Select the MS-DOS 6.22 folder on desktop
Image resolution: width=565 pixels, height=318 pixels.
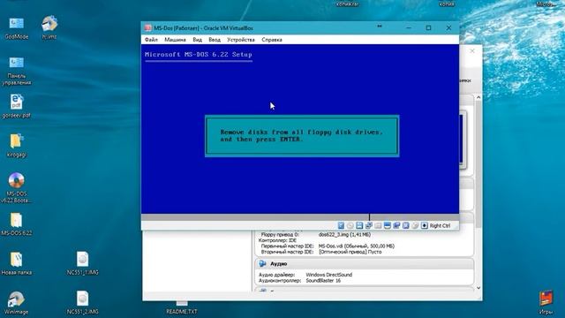pyautogui.click(x=16, y=224)
